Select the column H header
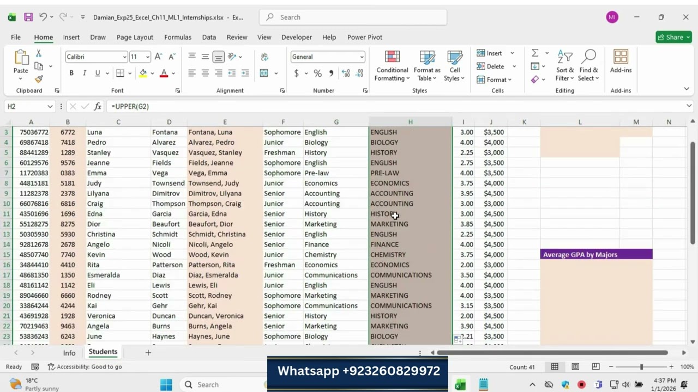This screenshot has width=698, height=392. (x=411, y=122)
